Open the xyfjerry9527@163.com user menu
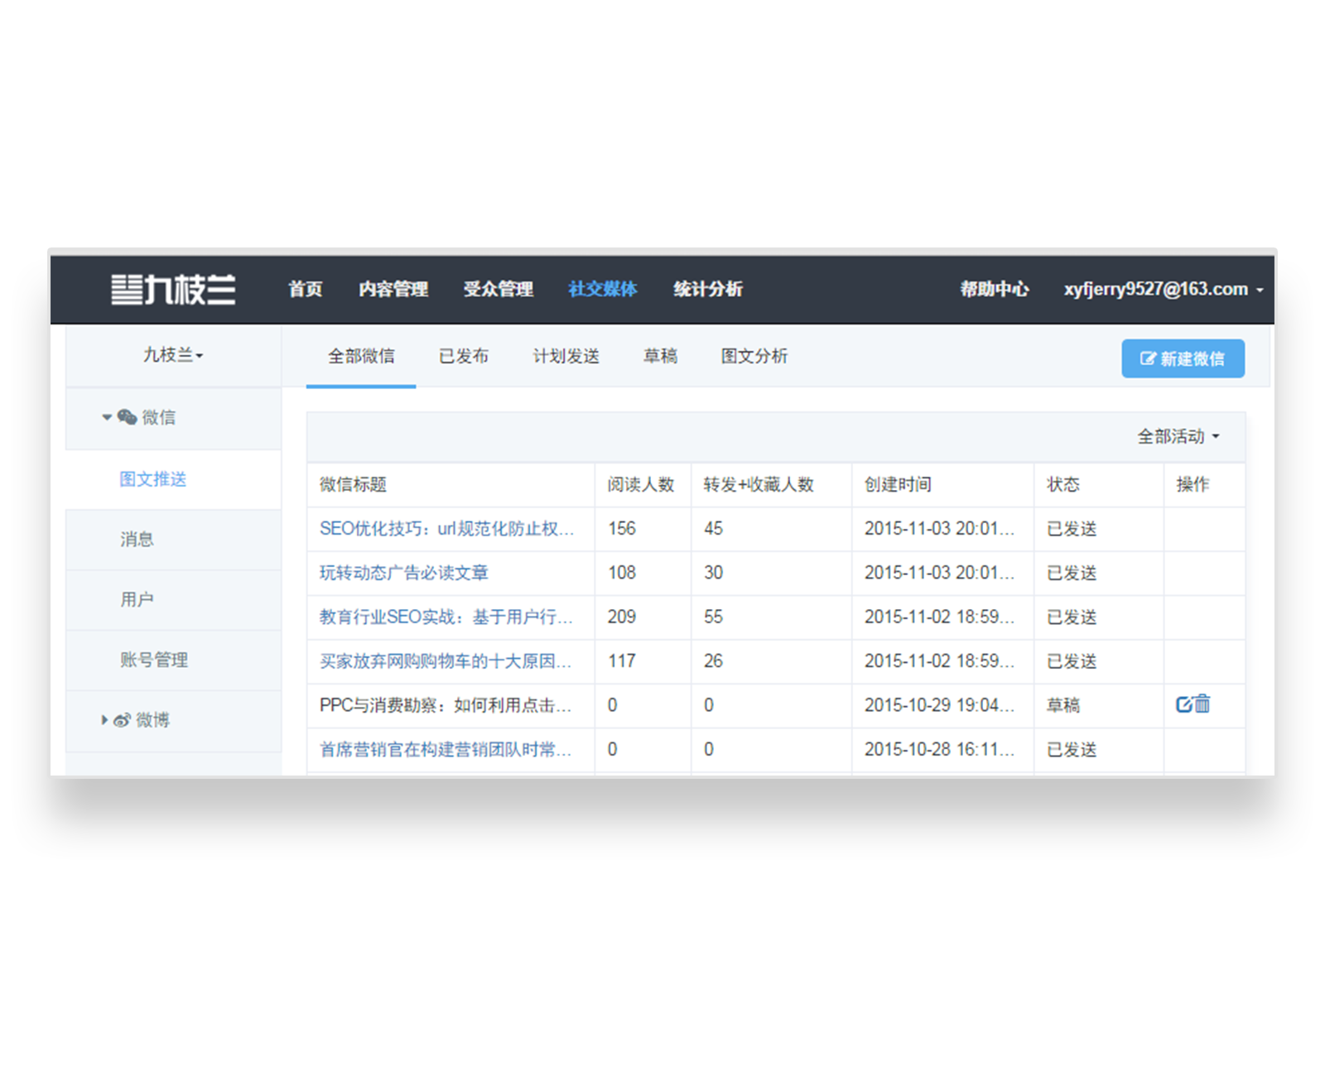This screenshot has height=1076, width=1325. click(1164, 289)
